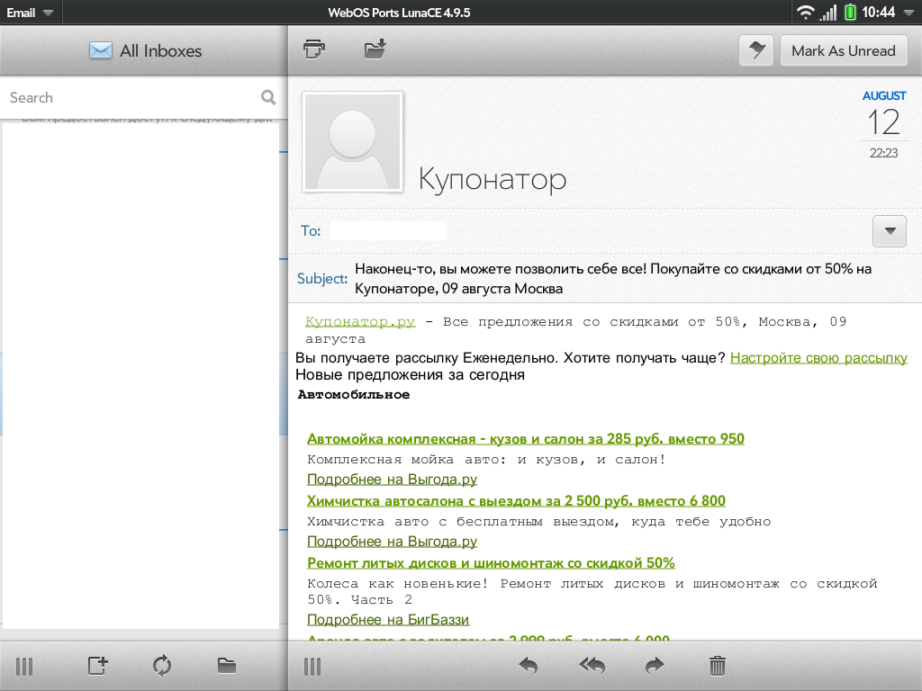Compose a new email message

[97, 666]
